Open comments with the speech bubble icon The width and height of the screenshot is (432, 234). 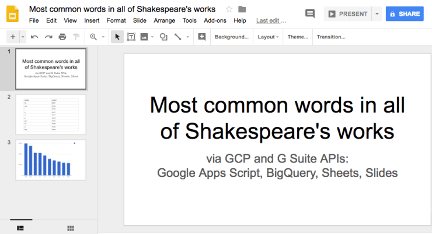pos(310,13)
